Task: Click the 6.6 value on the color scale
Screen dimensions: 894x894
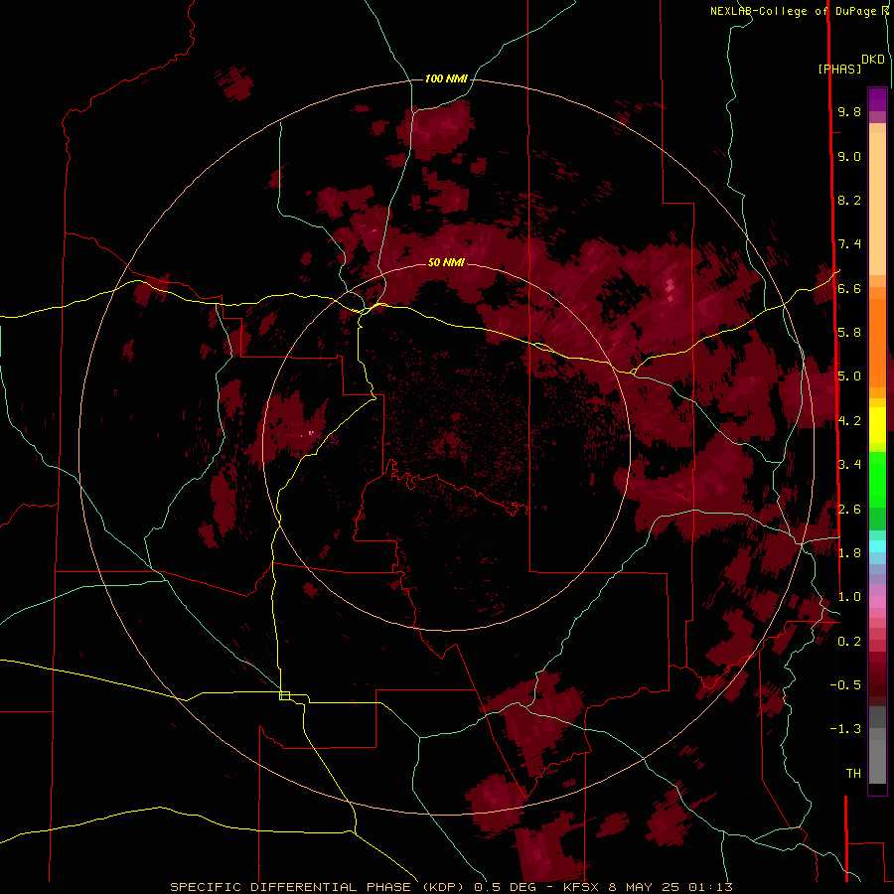Action: [x=849, y=288]
